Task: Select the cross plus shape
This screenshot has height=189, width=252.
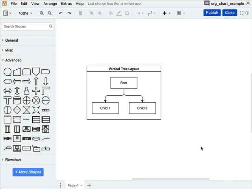Action: point(36,91)
